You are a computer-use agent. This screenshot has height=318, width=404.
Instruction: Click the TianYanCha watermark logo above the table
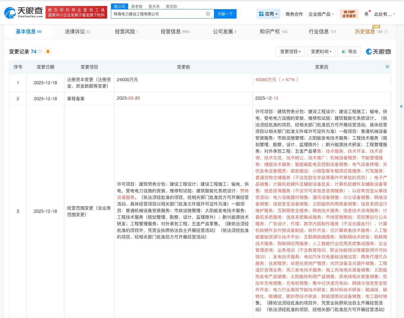click(x=378, y=52)
